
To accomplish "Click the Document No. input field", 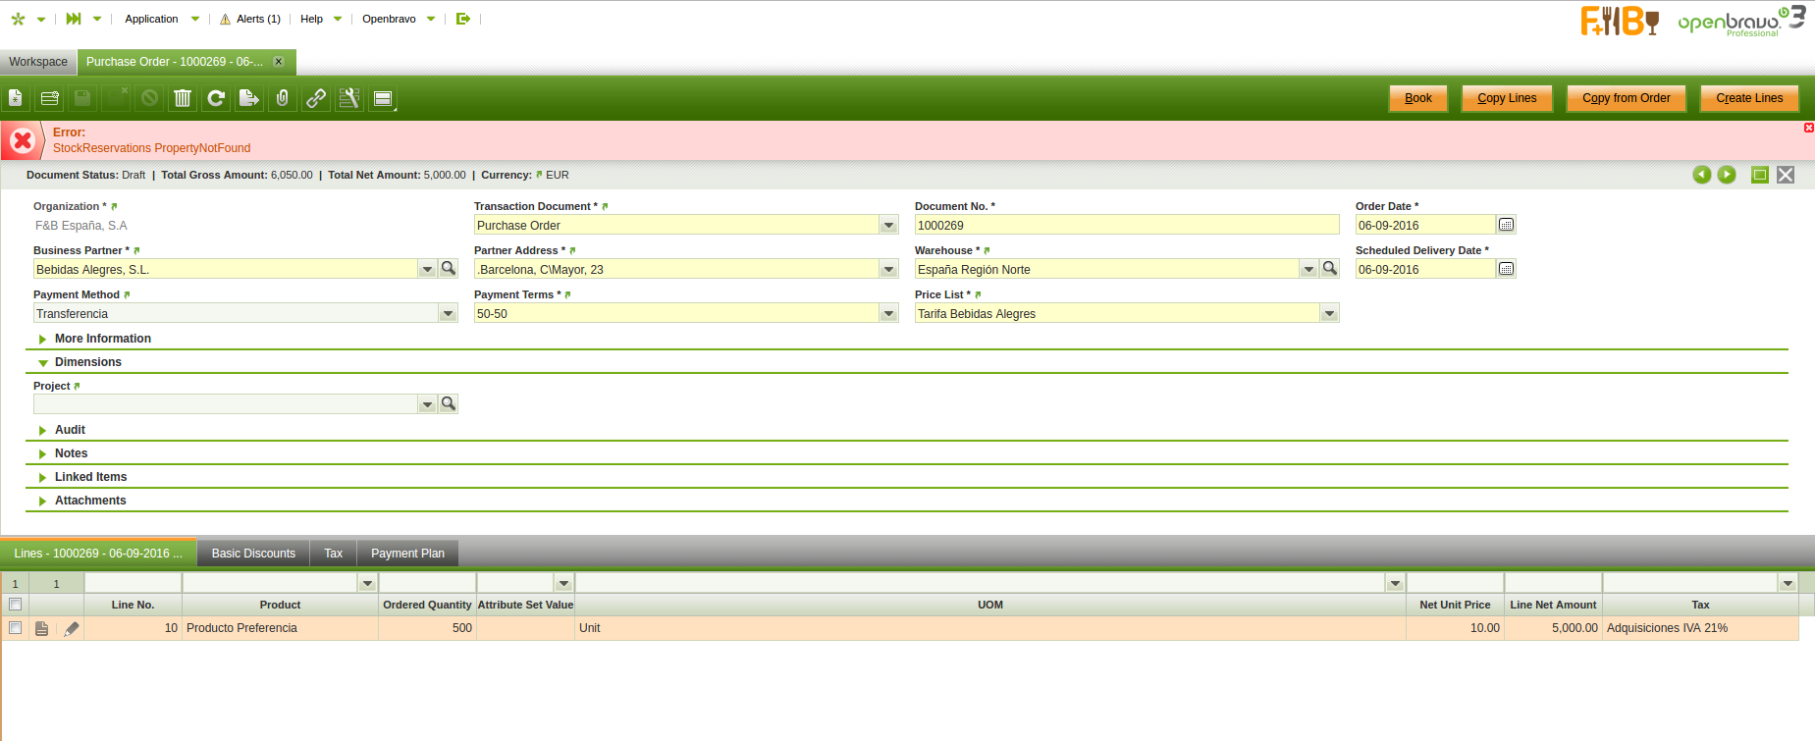I will click(1126, 225).
